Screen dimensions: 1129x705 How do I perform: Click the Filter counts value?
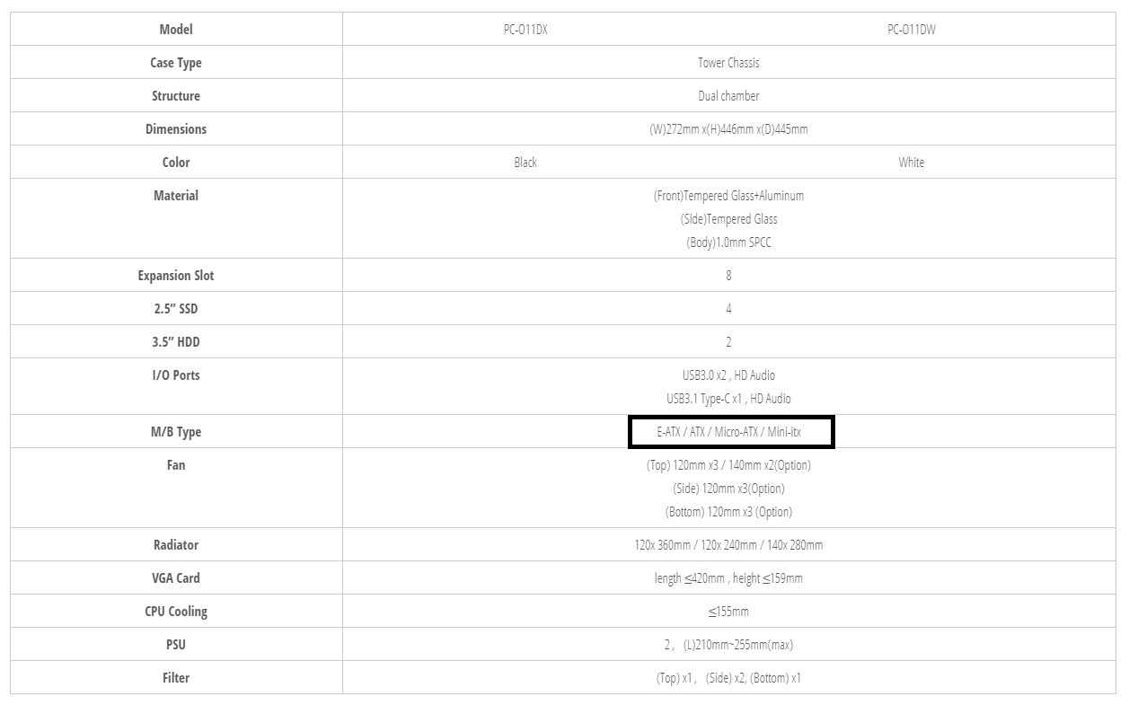coord(728,678)
